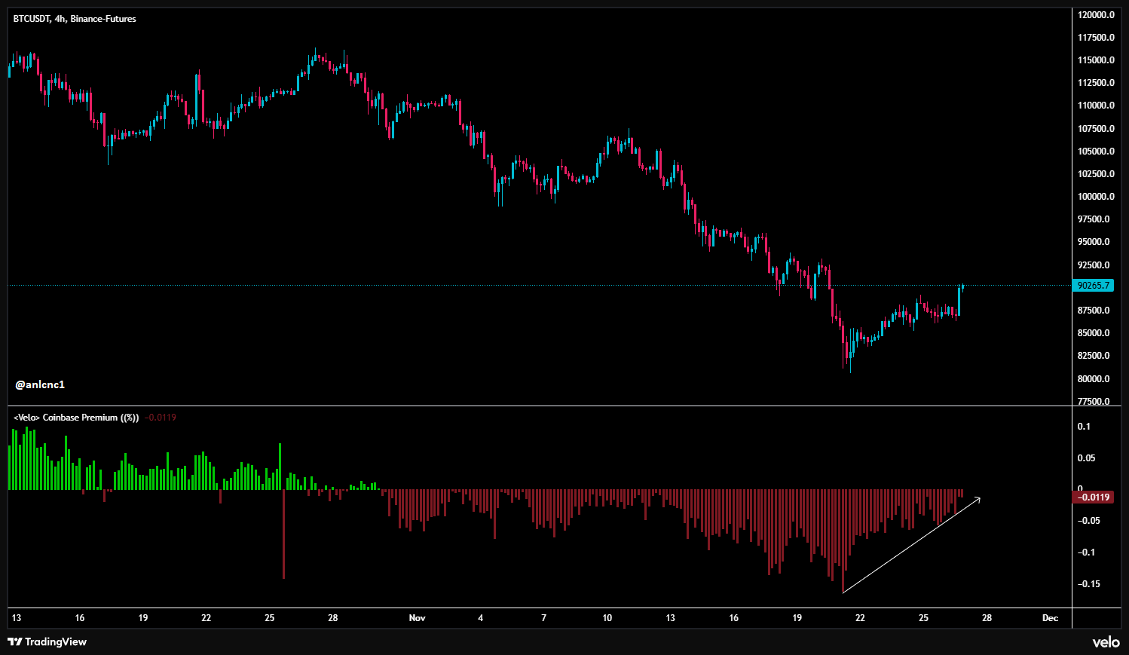Screen dimensions: 1129x655
Task: Grab the divider between price and indicator panes
Action: coord(539,406)
